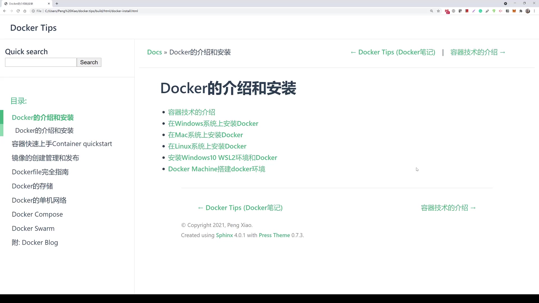539x303 pixels.
Task: Open the Notion web clipper extension
Action: coord(508,11)
